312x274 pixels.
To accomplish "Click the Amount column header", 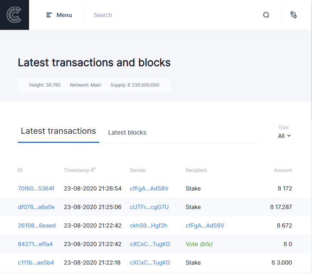I will [283, 170].
